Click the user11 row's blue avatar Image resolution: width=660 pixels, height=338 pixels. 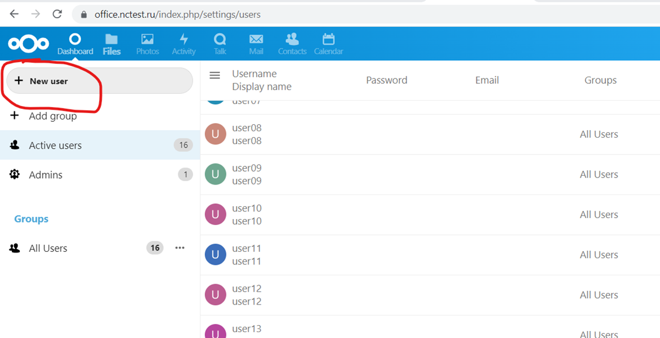[215, 255]
